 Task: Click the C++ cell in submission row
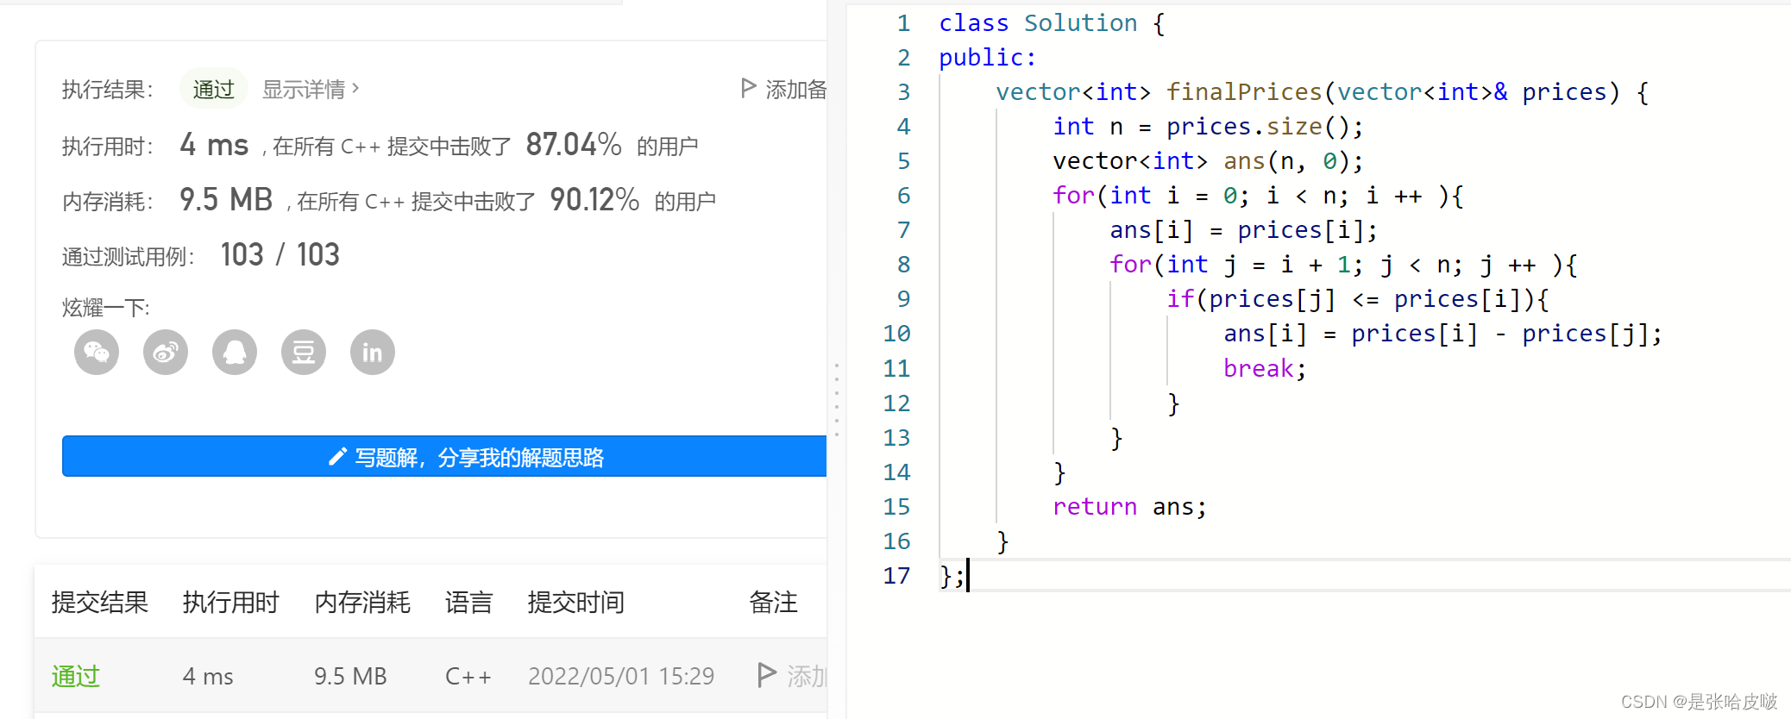468,676
